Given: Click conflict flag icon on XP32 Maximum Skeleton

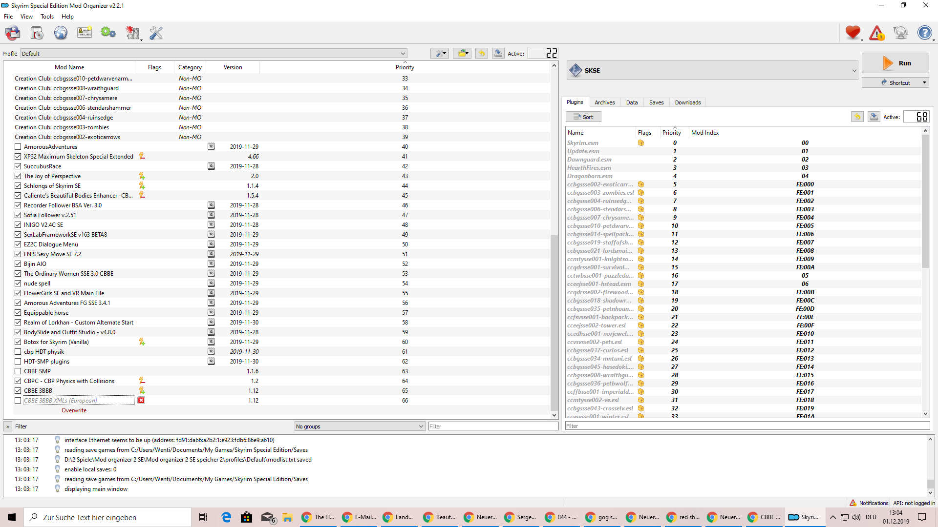Looking at the screenshot, I should click(x=142, y=156).
